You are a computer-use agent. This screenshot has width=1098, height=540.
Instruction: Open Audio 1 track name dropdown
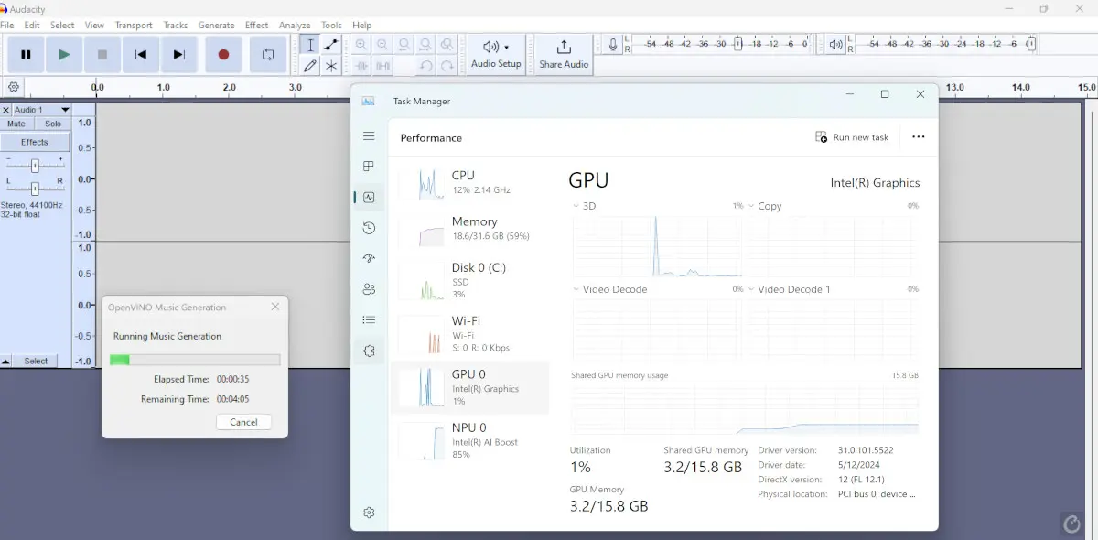[42, 110]
